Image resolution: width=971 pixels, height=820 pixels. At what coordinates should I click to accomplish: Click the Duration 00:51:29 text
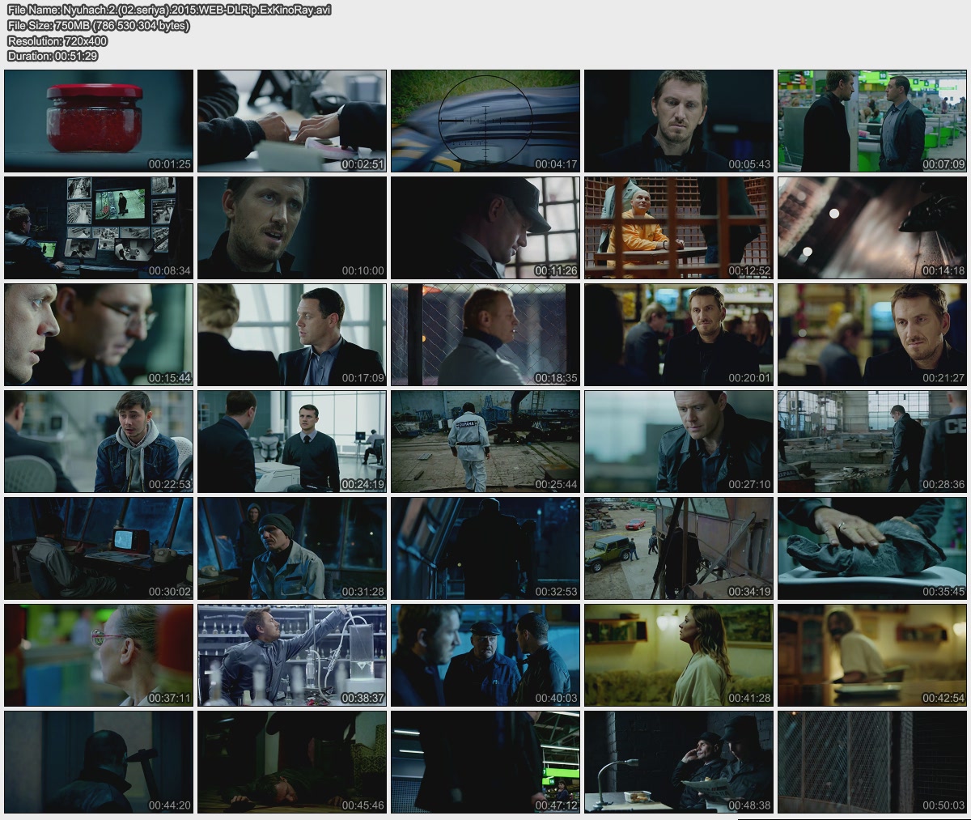pos(53,56)
